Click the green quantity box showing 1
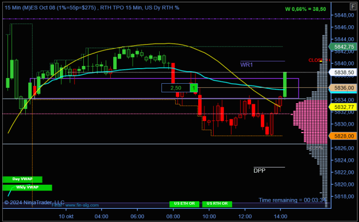The width and height of the screenshot is (359, 222). pyautogui.click(x=194, y=88)
